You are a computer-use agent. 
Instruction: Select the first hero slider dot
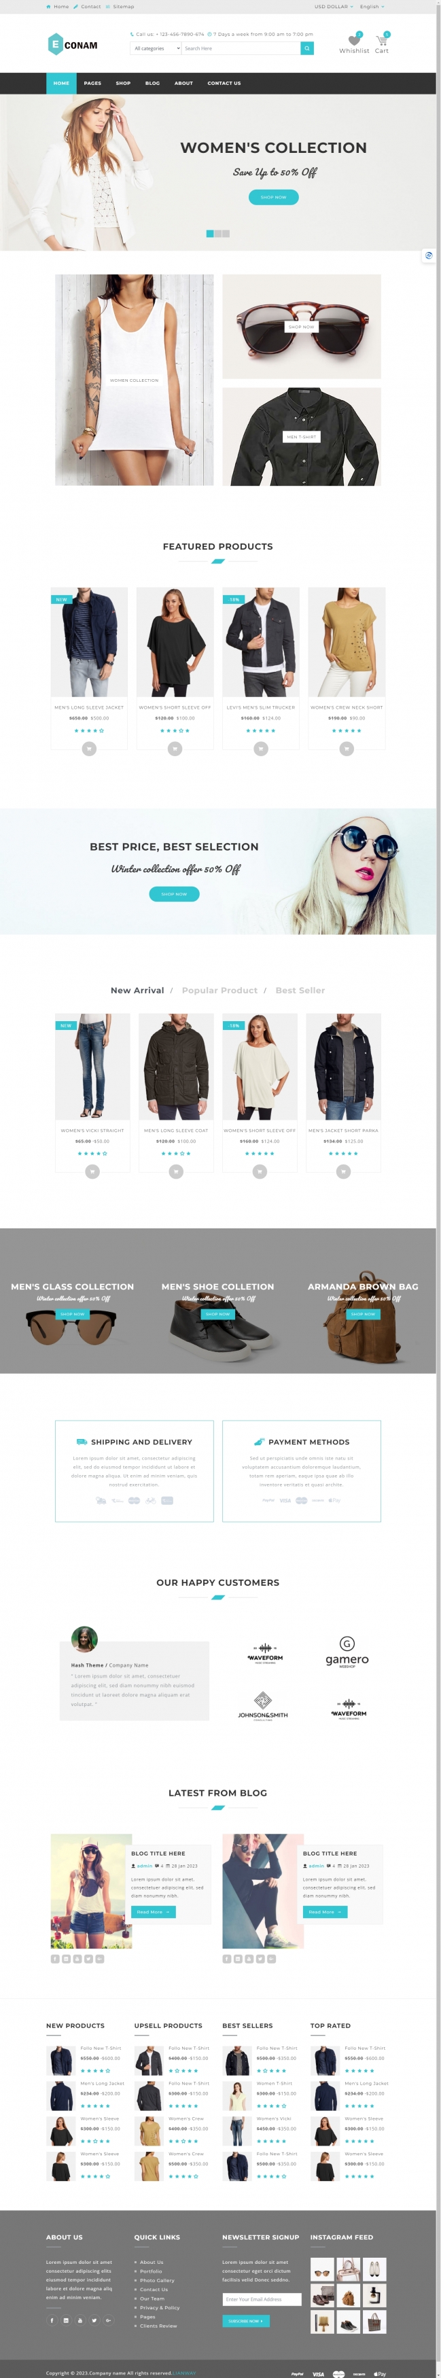[x=209, y=234]
